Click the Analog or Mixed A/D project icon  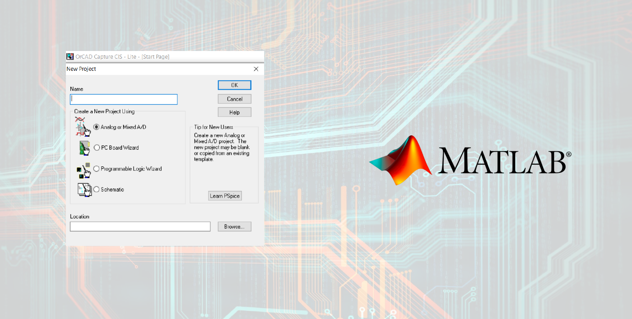pos(83,127)
